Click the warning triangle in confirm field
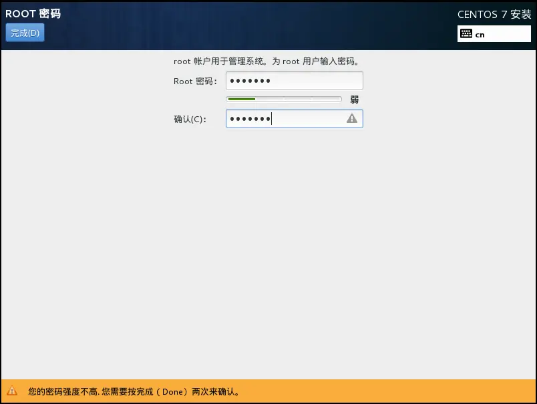 (x=352, y=118)
